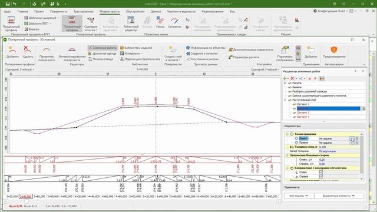Open the Полосы отвода editor
This screenshot has height=212, width=377.
click(101, 59)
